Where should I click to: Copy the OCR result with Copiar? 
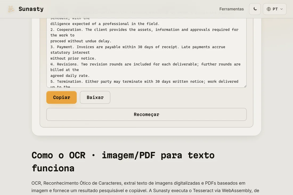(62, 97)
